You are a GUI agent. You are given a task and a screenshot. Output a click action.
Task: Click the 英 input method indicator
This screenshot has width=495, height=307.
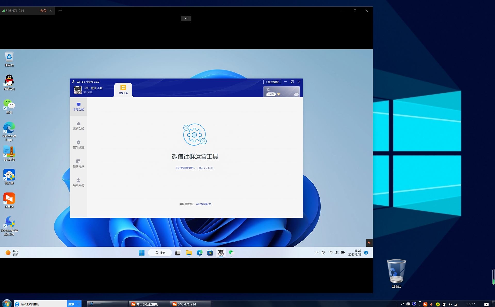[323, 253]
